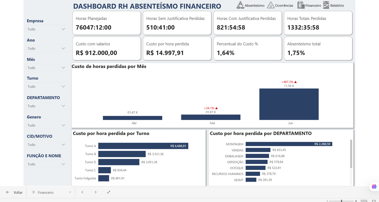This screenshot has height=202, width=379.
Task: Select the next page chevron in bottom bar
Action: [x=95, y=192]
